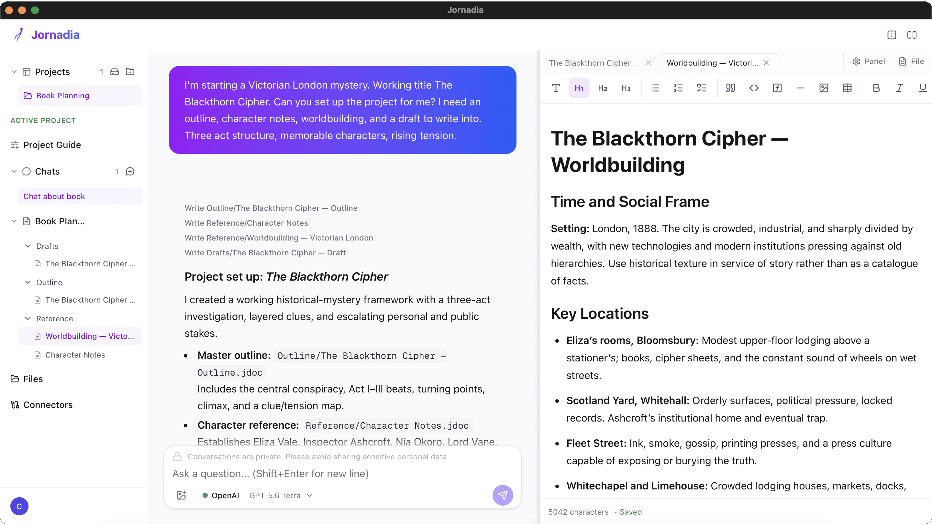This screenshot has height=525, width=932.
Task: Click the new project folder icon
Action: (130, 71)
